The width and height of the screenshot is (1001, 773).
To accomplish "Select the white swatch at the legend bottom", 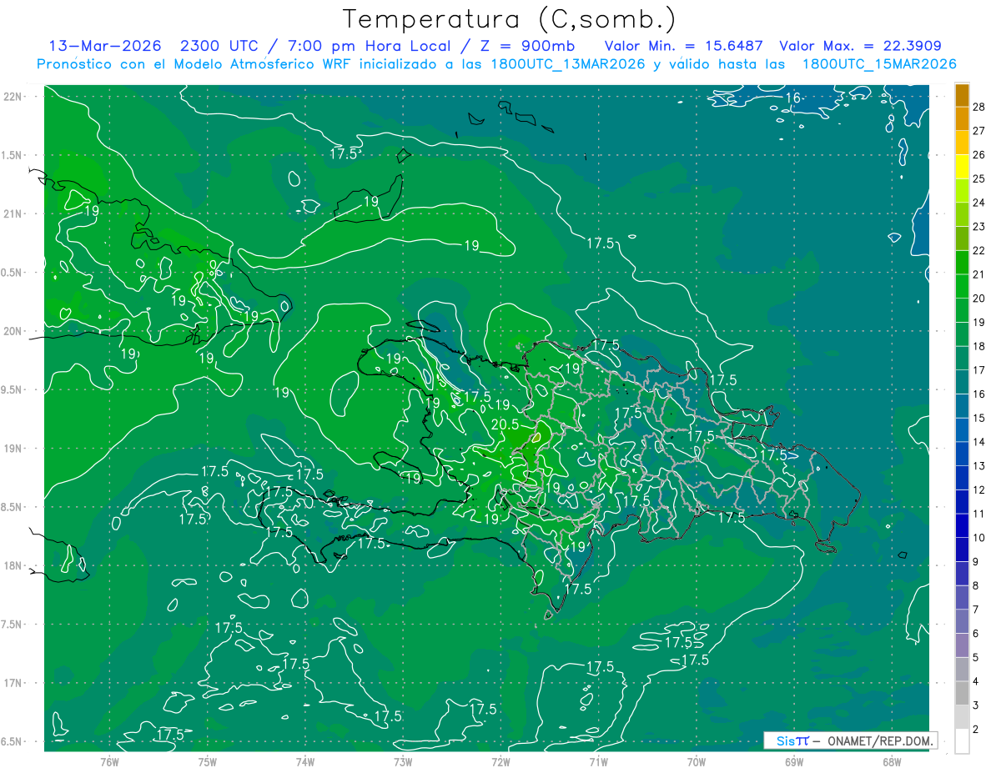I will pyautogui.click(x=962, y=740).
